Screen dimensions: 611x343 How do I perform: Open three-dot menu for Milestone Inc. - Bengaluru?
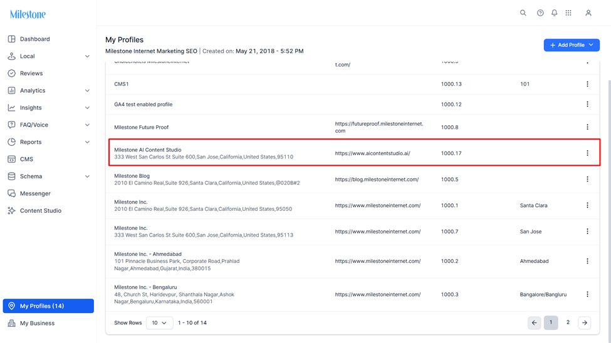(587, 294)
